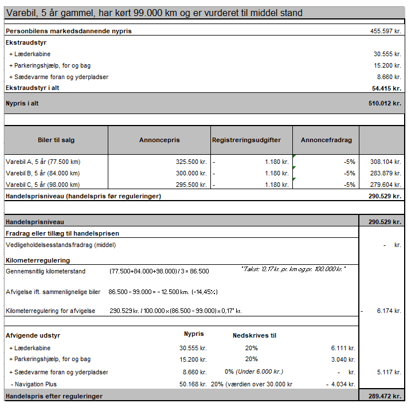This screenshot has height=411, width=415.
Task: Select the title cell starting with Varebil, 5 år gammel
Action: click(x=154, y=13)
